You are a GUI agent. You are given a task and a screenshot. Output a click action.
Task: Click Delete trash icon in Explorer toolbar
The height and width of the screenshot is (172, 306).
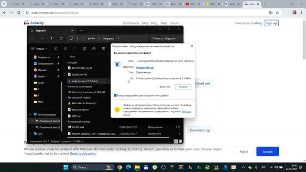point(104,49)
